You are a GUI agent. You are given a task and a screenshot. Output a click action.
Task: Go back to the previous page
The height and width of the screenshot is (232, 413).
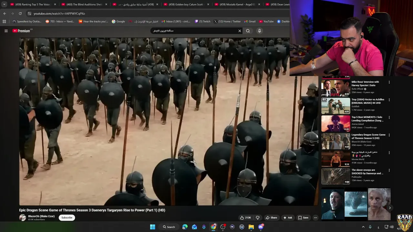tap(5, 14)
